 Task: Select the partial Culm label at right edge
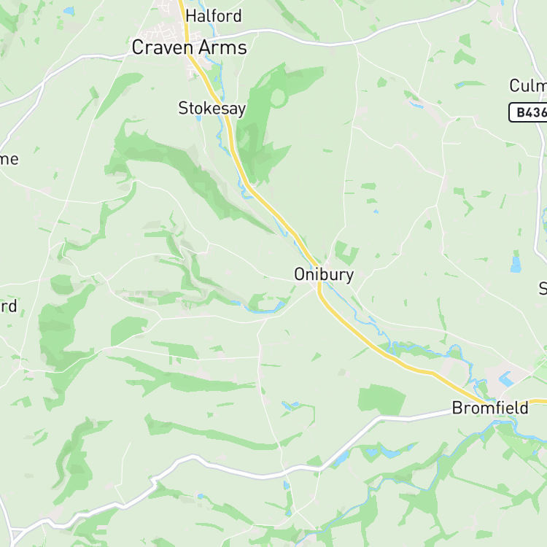coord(528,85)
